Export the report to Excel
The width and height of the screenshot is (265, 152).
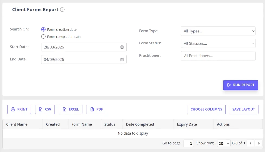[x=71, y=109]
